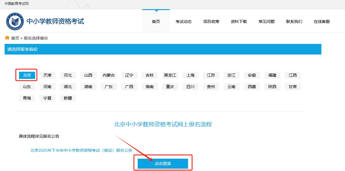Select the 黑龙江 province button
The width and height of the screenshot is (345, 171).
point(170,75)
